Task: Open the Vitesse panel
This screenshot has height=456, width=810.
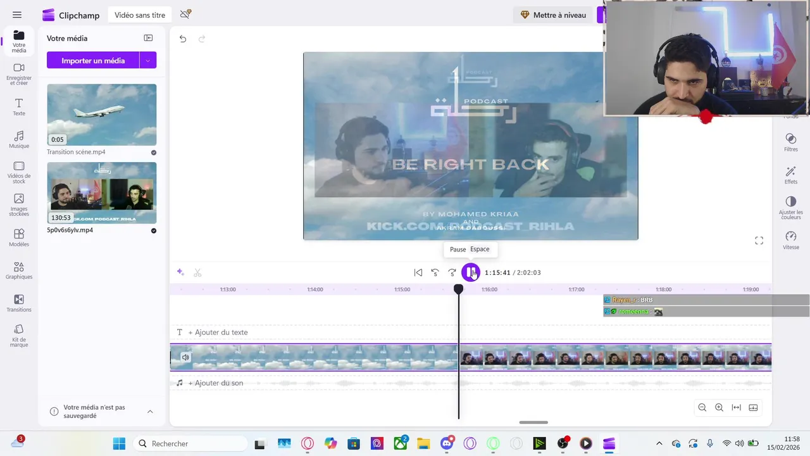Action: (791, 241)
